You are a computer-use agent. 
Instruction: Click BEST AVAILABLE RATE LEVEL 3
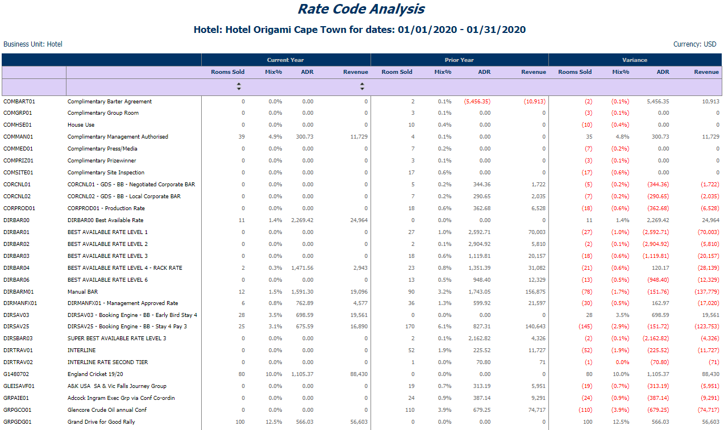(x=107, y=256)
